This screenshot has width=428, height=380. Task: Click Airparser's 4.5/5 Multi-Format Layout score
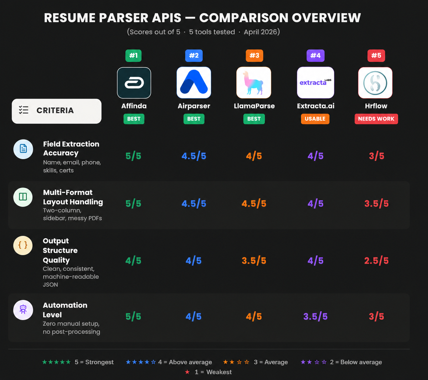(x=194, y=204)
